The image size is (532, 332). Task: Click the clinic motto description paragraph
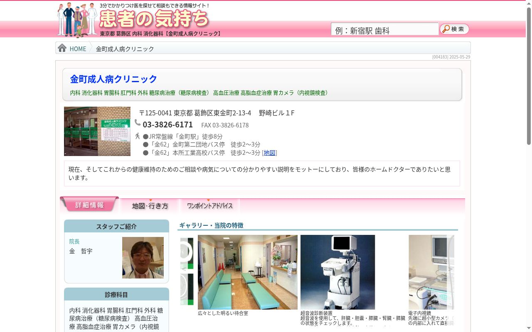[x=262, y=173]
